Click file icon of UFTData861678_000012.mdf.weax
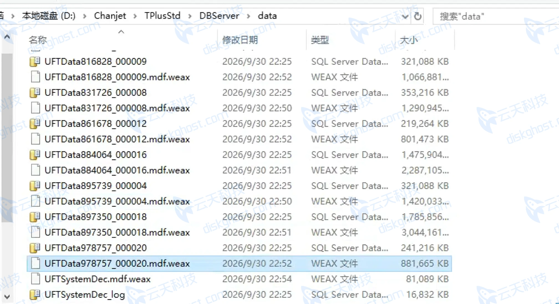 tap(35, 139)
